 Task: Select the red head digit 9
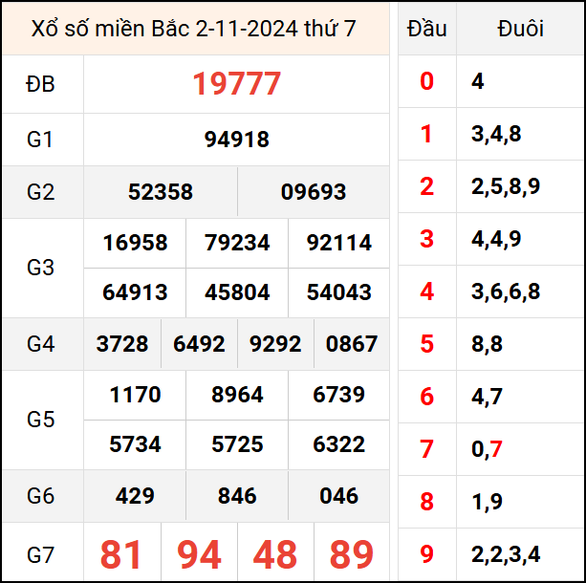[x=426, y=554]
